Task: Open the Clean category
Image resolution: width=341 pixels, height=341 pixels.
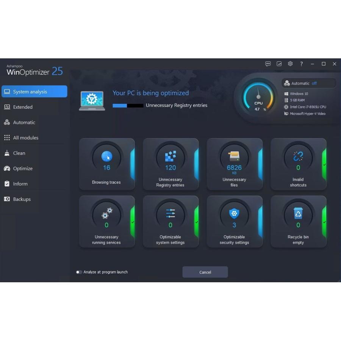Action: 18,153
